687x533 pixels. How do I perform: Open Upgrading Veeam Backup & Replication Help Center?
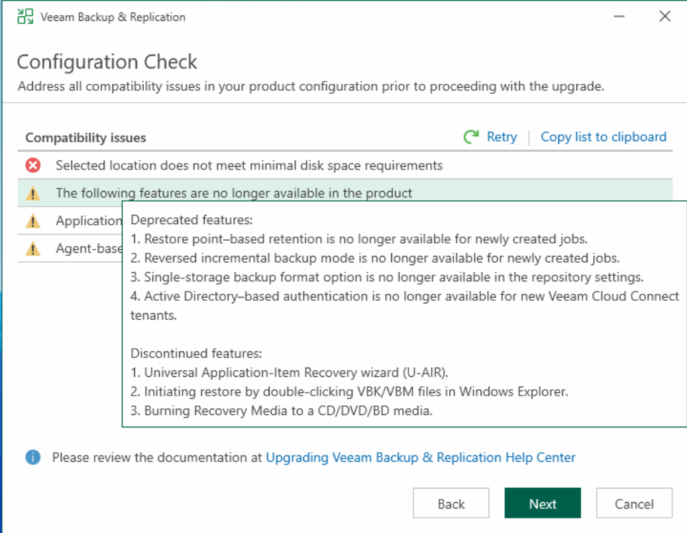click(x=421, y=457)
